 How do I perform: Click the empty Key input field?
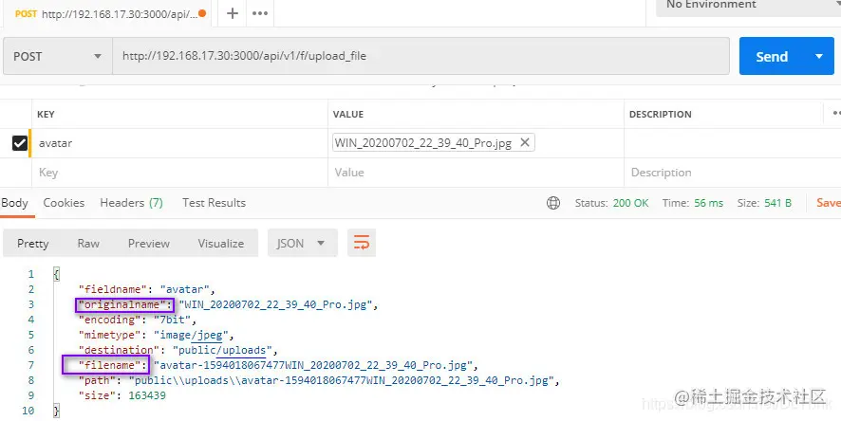(179, 173)
